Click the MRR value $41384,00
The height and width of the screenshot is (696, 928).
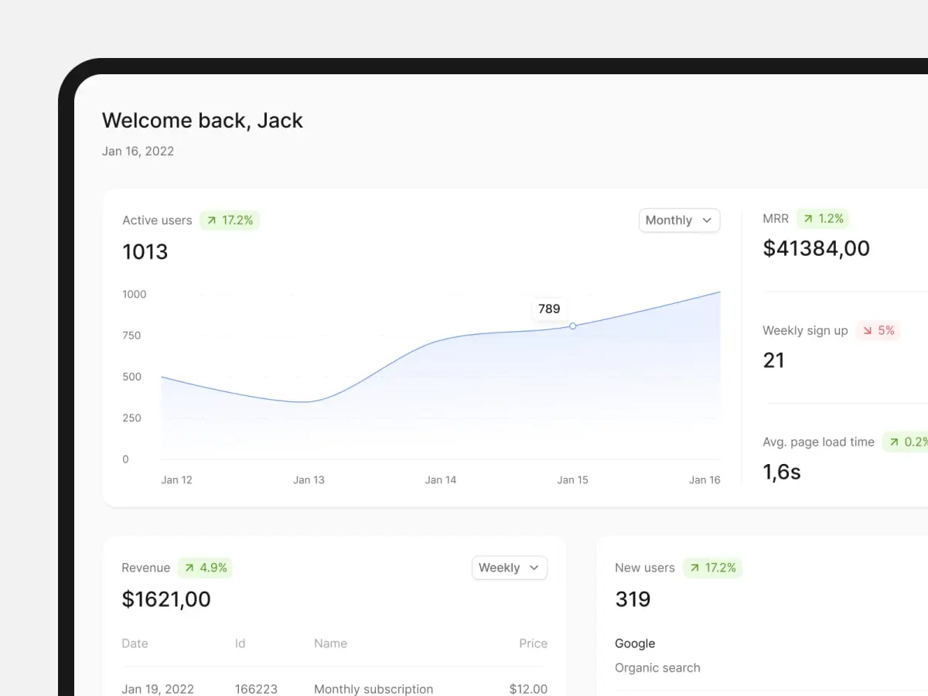[x=817, y=248]
